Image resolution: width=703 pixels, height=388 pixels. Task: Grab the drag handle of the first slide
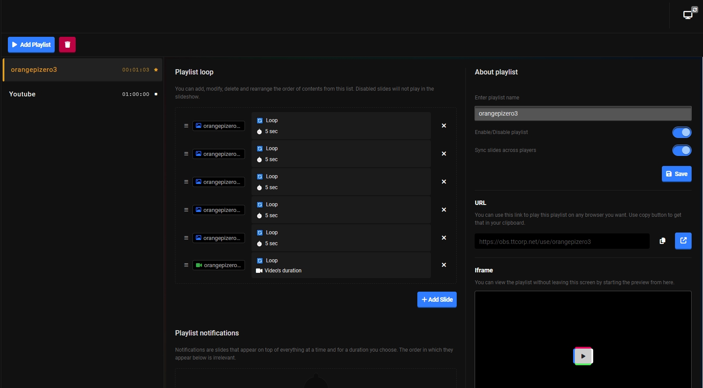tap(186, 126)
